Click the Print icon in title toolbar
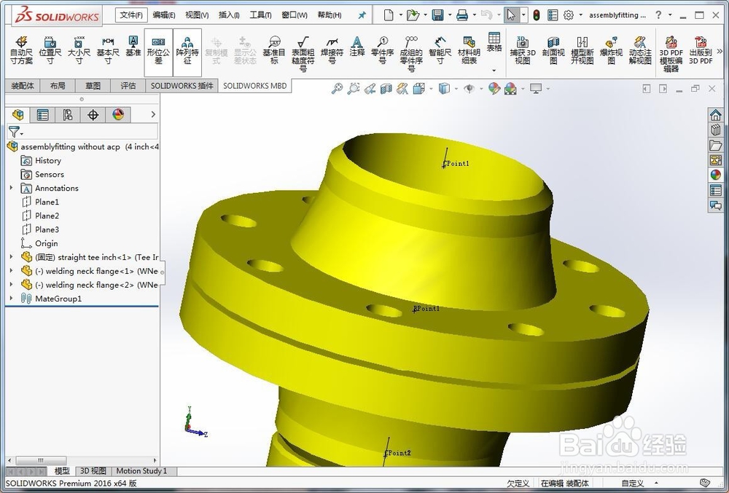729x493 pixels. coord(462,15)
